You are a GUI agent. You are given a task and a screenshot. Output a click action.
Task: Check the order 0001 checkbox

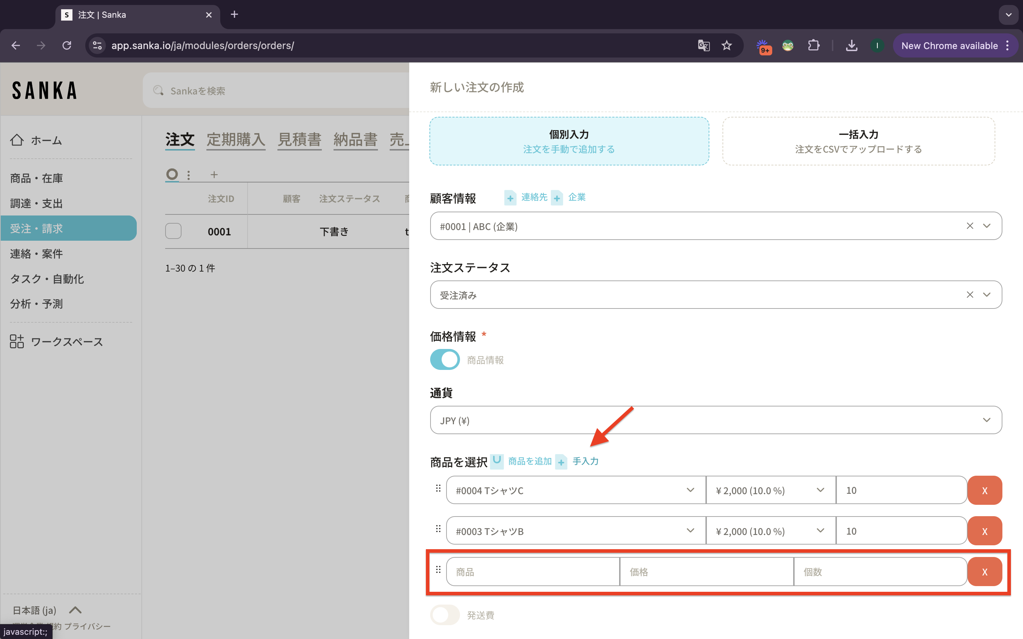pos(173,231)
